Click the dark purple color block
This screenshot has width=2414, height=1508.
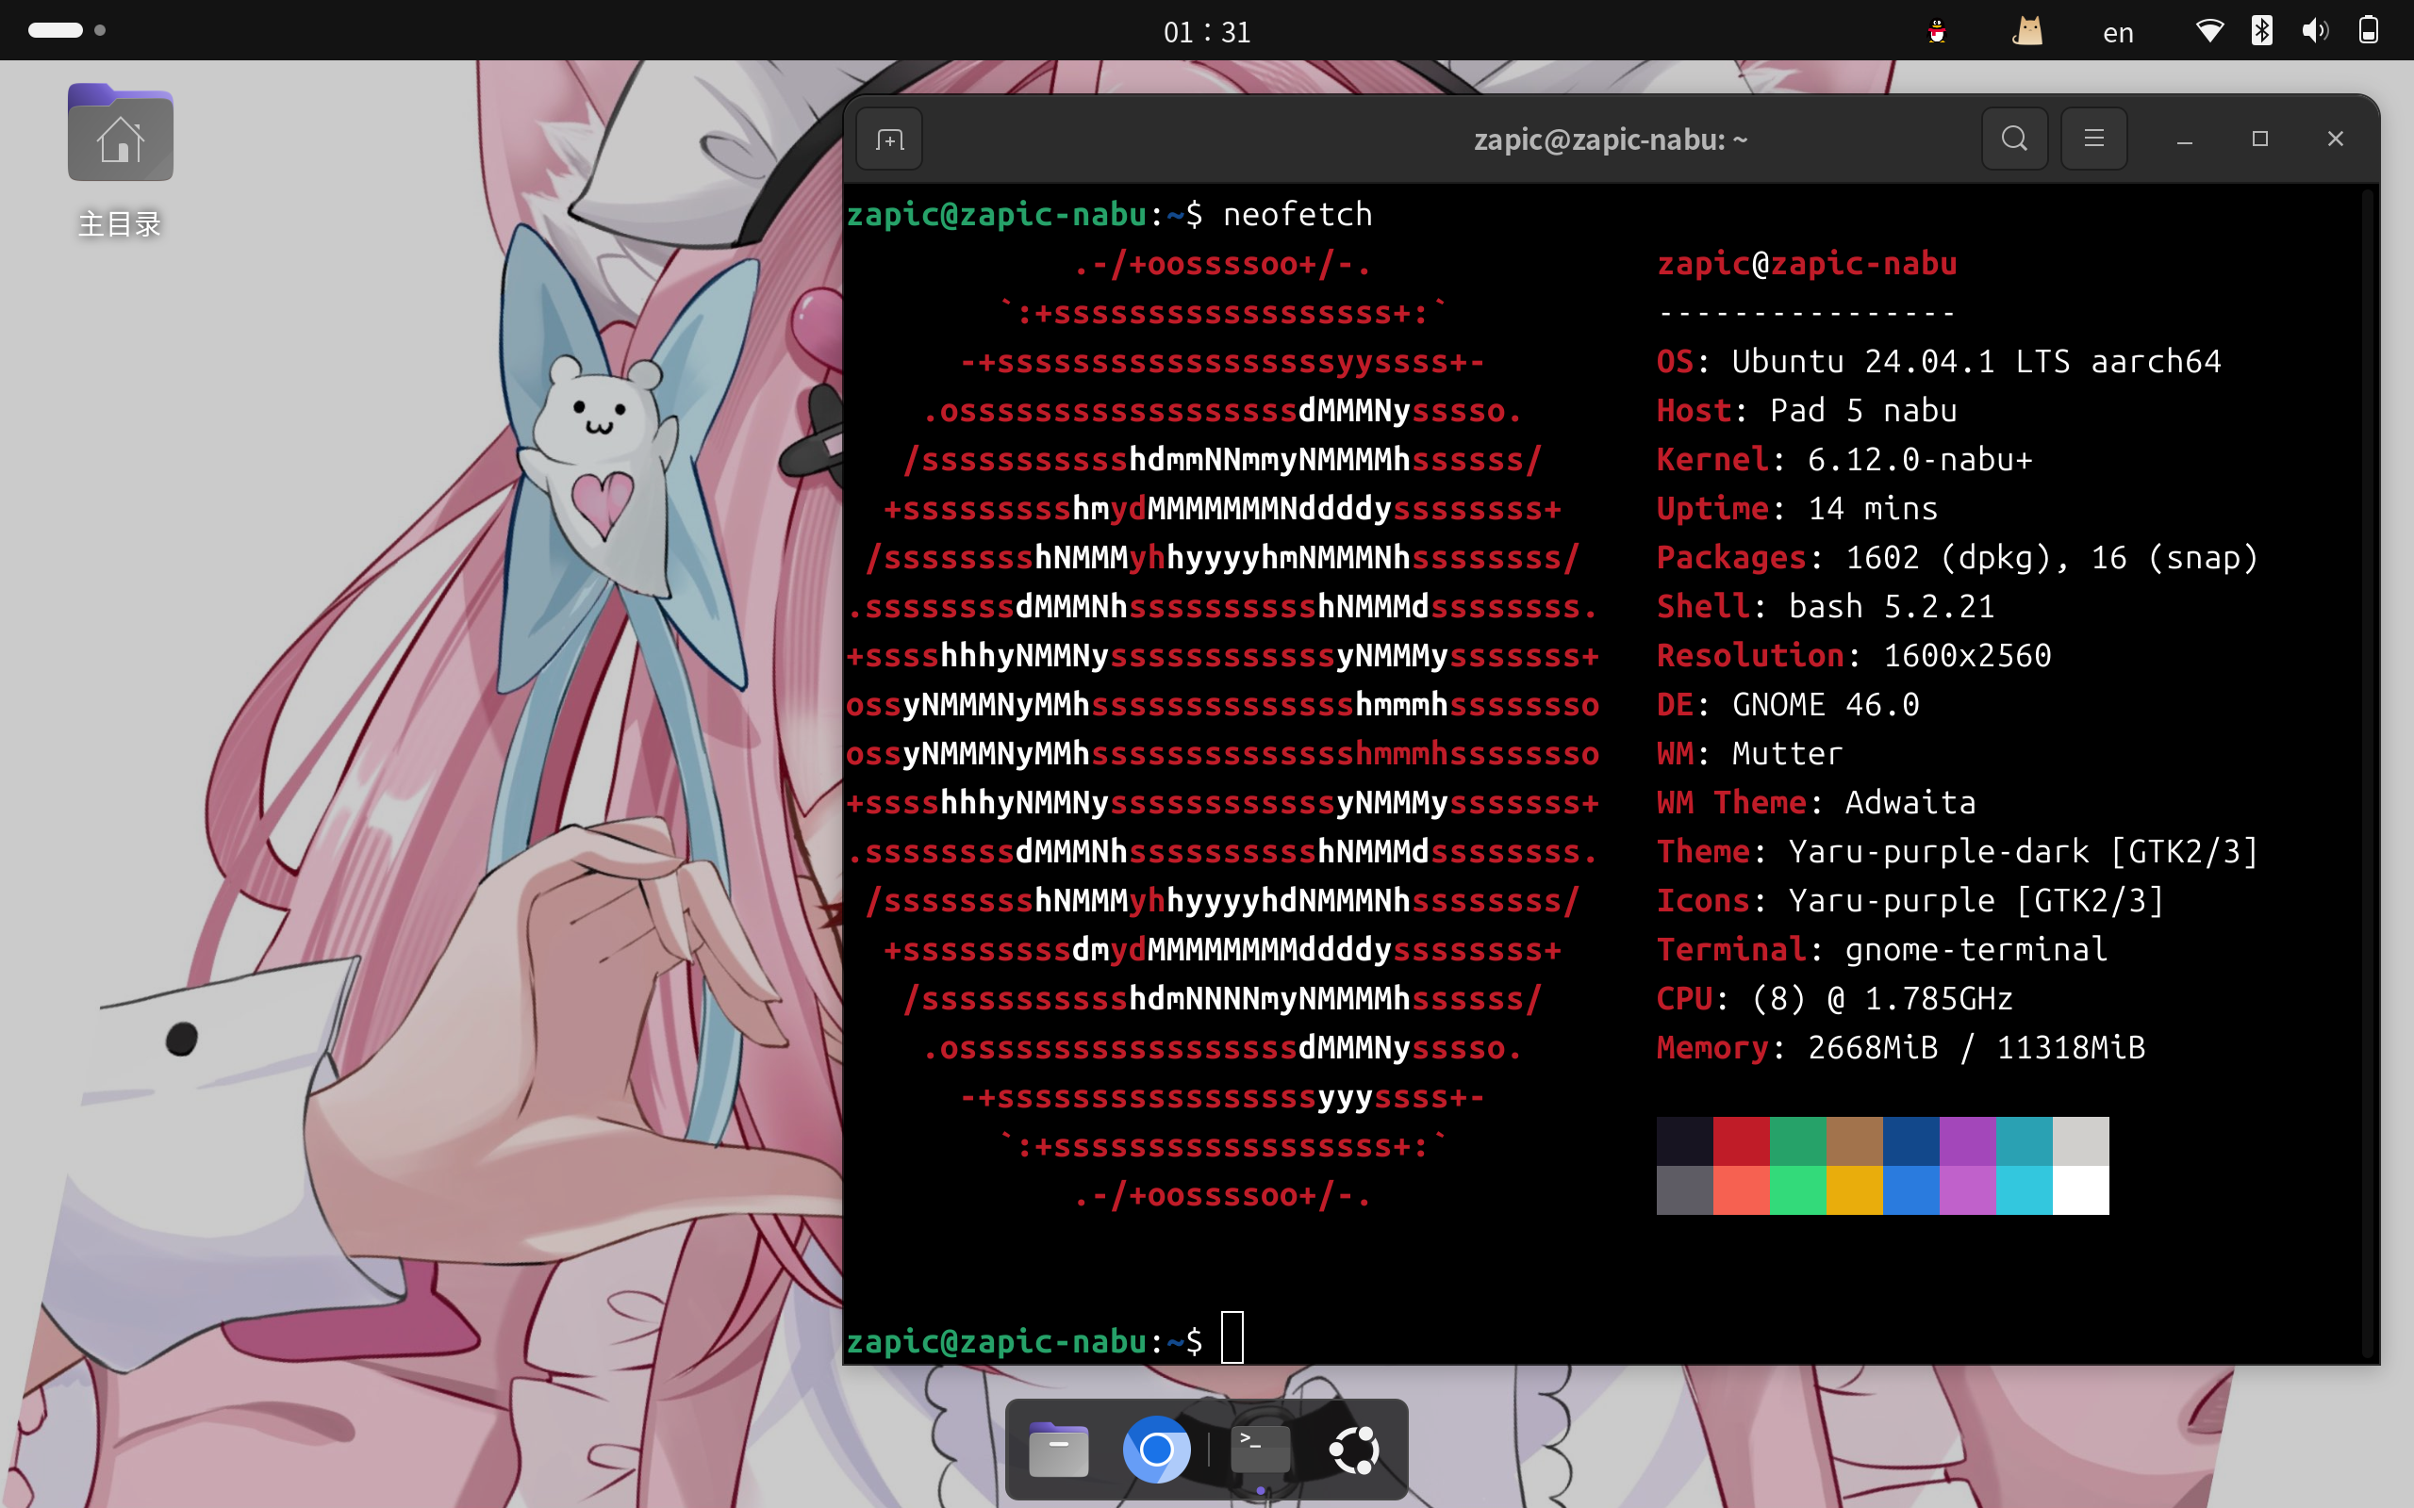pyautogui.click(x=1967, y=1141)
